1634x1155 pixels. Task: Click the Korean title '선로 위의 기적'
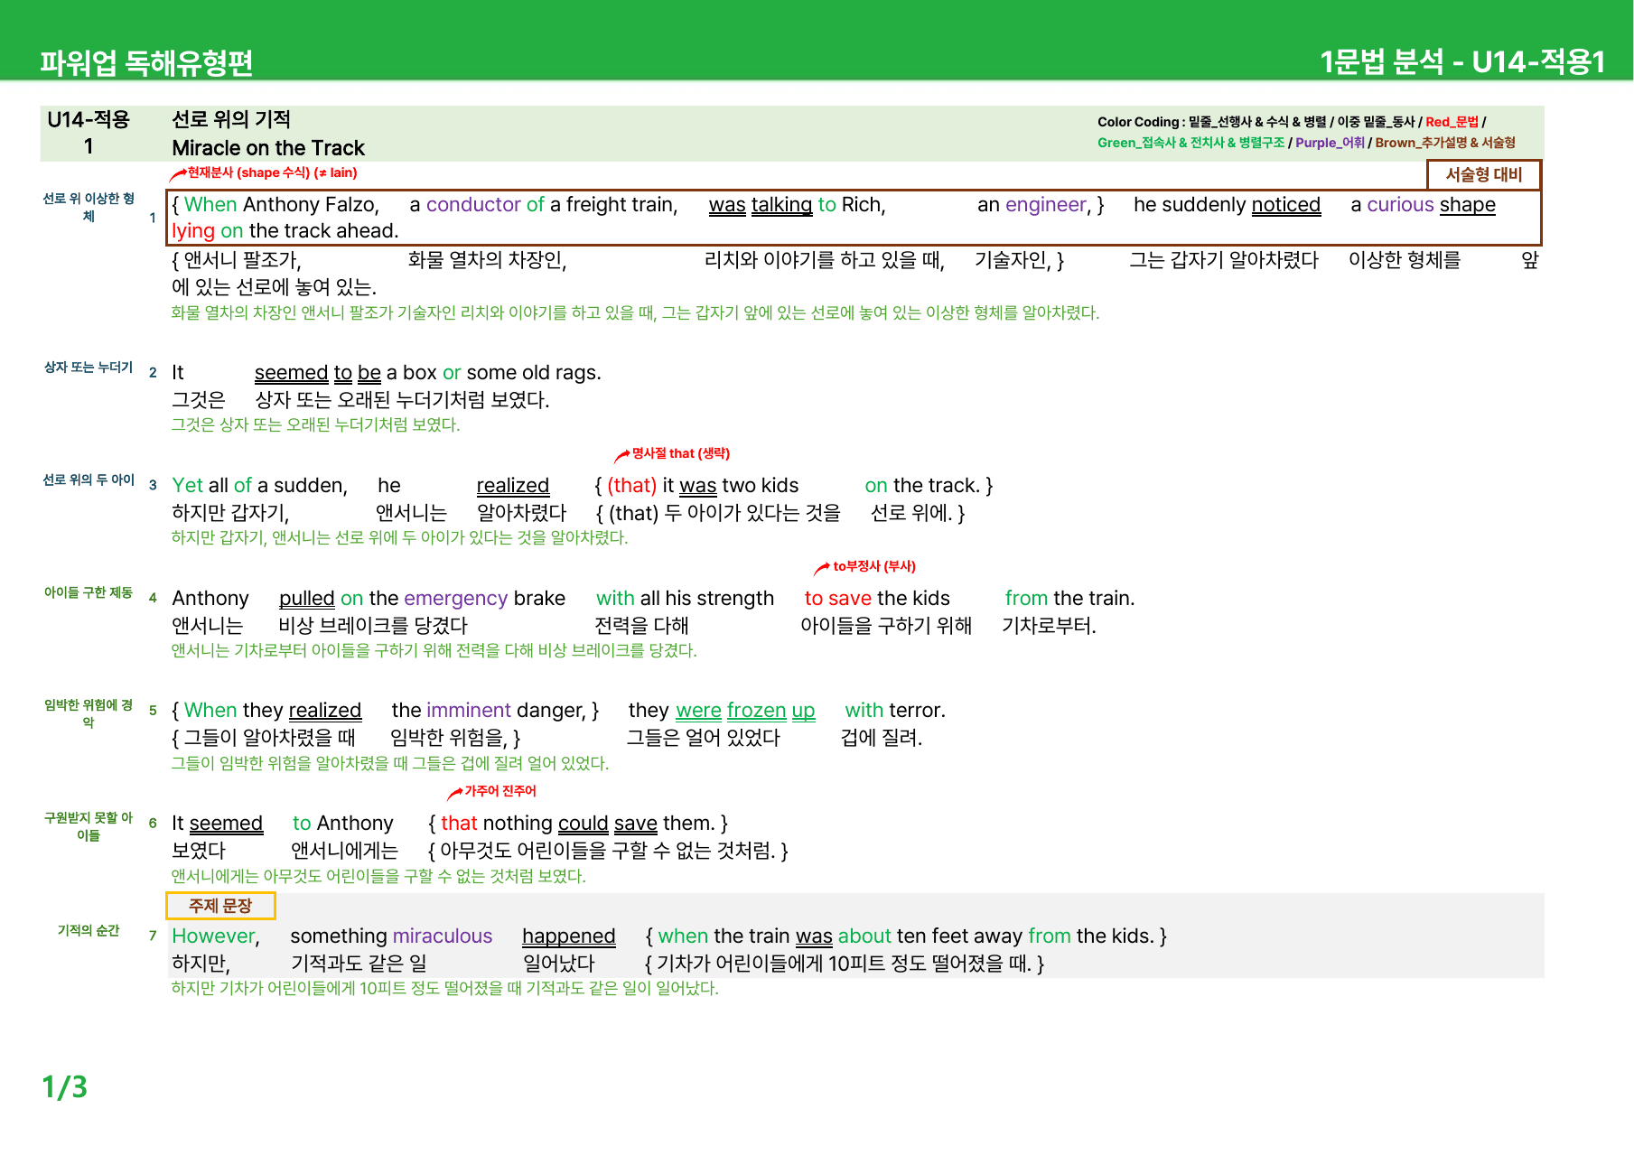[x=231, y=119]
